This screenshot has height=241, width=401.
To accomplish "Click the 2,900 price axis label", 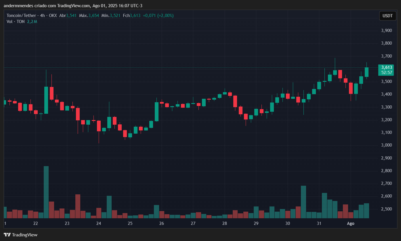I will [386, 158].
